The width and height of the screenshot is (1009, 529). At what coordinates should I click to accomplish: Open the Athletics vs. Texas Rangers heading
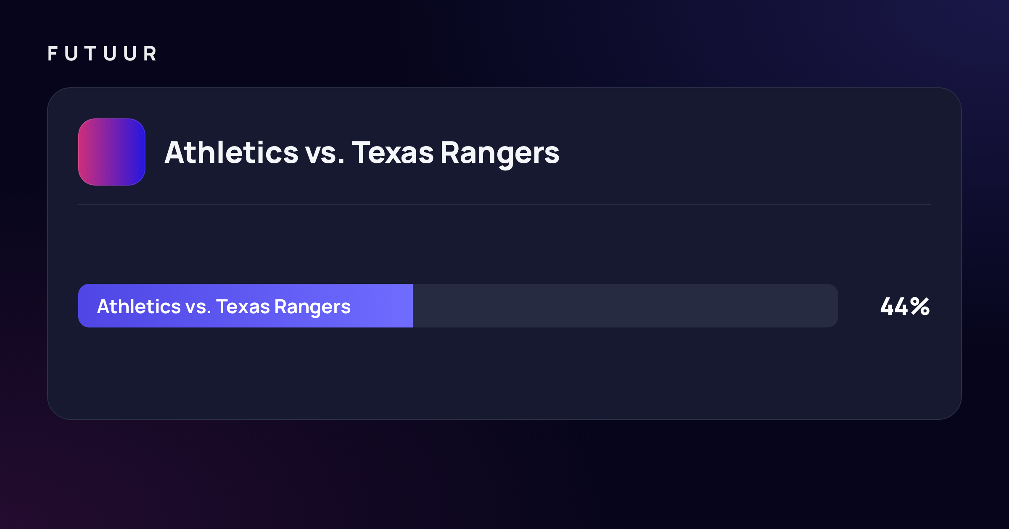click(362, 153)
